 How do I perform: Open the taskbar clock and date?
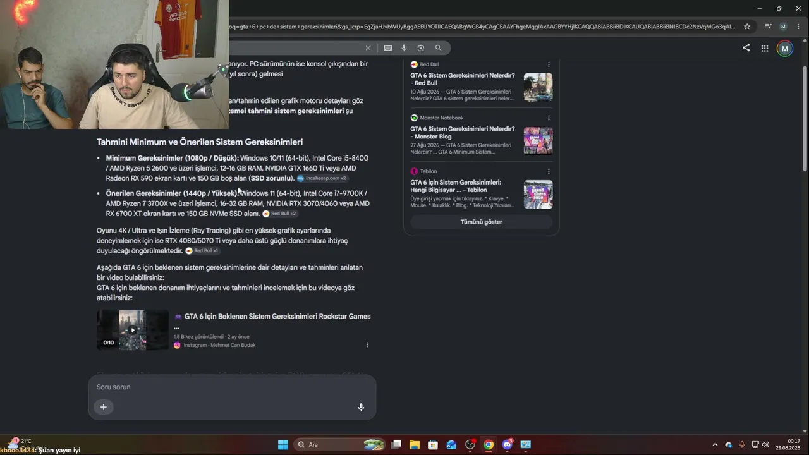[788, 444]
